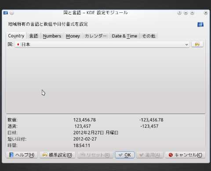Click the ヘルプ(H) help button
The image size is (211, 171).
[x=22, y=155]
